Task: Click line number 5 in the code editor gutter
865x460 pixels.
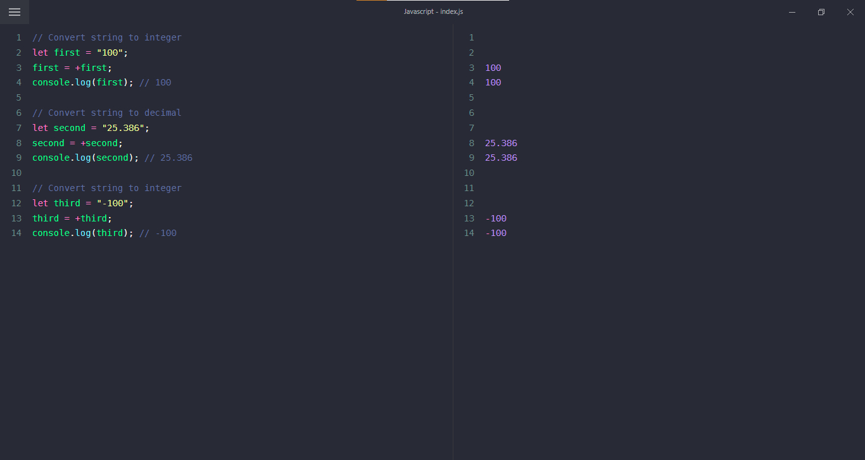Action: (18, 97)
